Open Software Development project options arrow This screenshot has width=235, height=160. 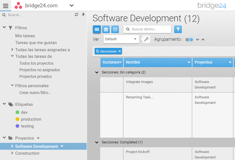62,146
